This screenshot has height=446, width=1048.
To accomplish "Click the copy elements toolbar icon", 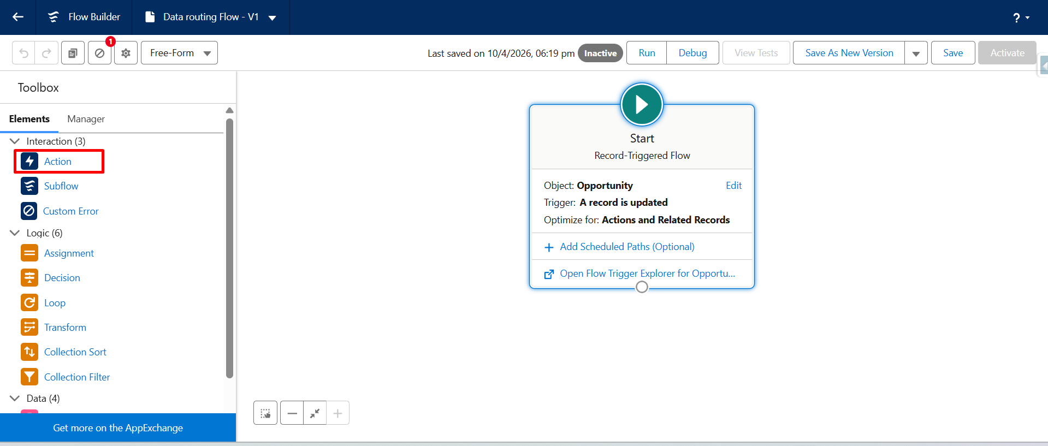I will click(73, 53).
